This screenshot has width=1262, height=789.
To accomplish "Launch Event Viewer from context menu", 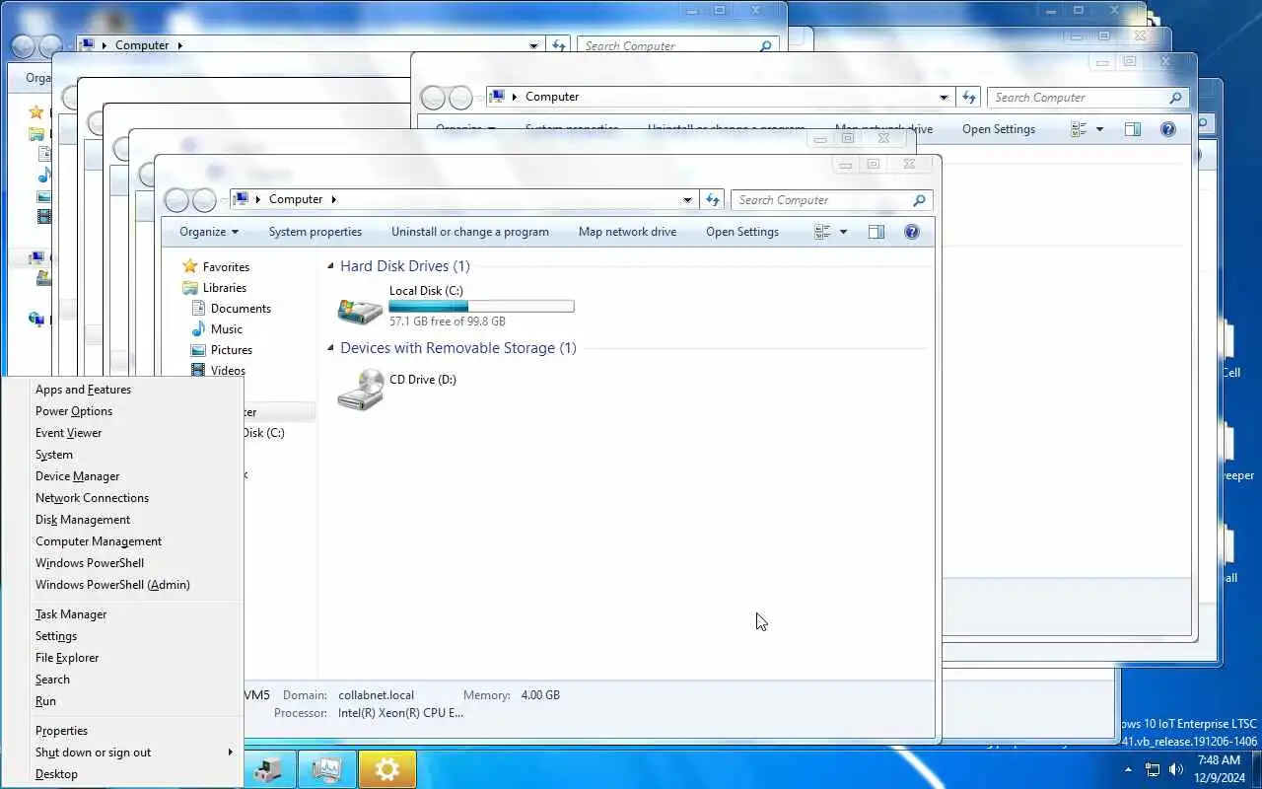I will pyautogui.click(x=123, y=433).
